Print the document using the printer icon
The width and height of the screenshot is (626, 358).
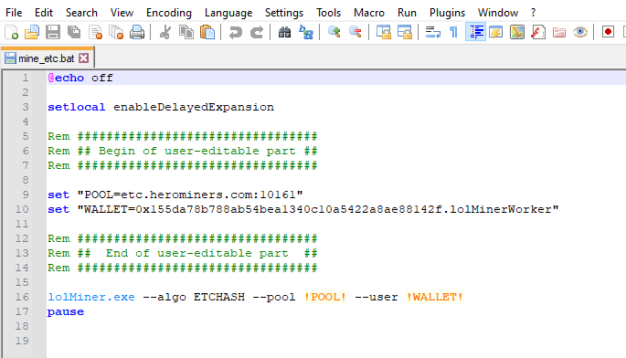(x=137, y=32)
